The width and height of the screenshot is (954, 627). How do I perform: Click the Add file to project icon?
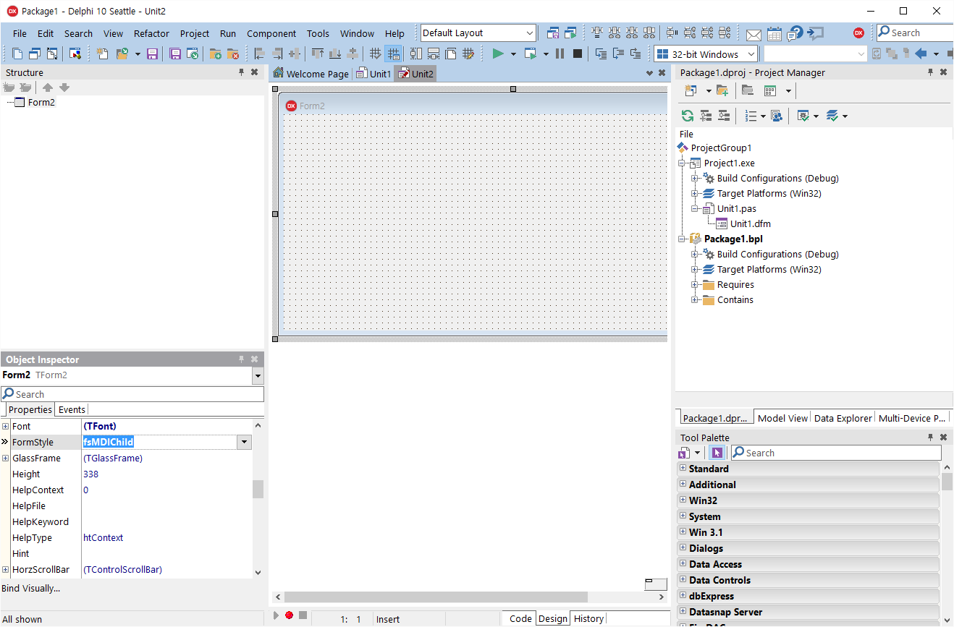tap(215, 54)
